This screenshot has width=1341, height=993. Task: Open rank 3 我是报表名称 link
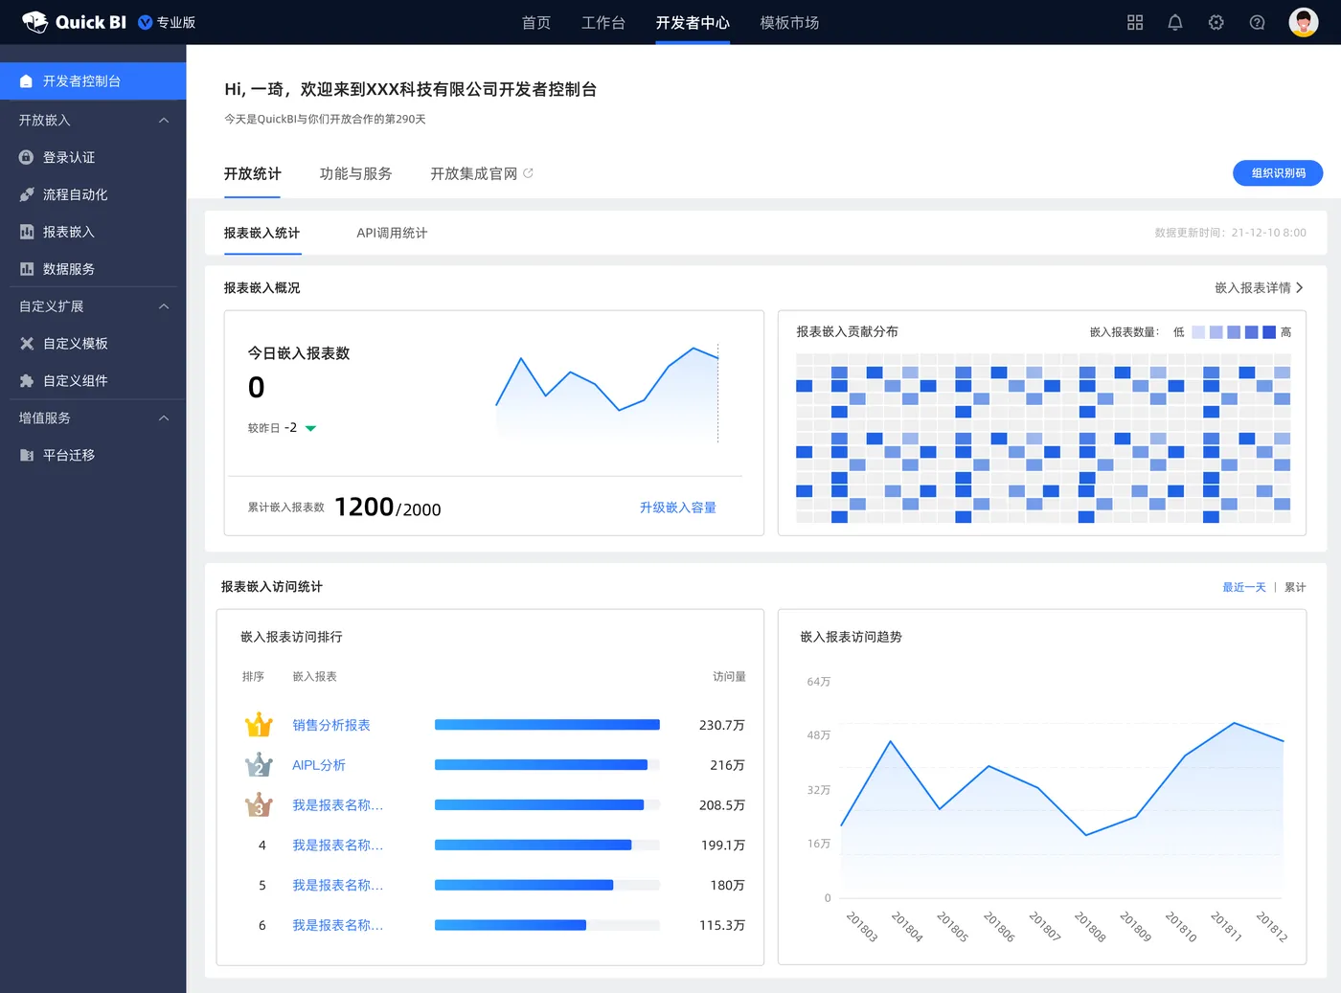pyautogui.click(x=337, y=805)
